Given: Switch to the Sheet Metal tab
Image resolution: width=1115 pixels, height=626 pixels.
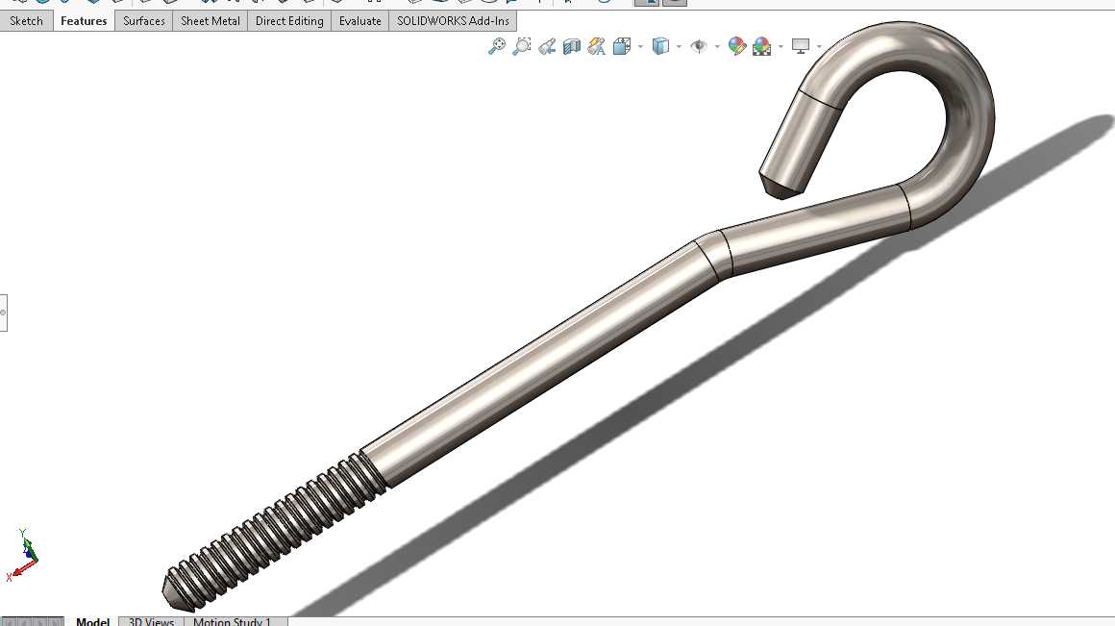Looking at the screenshot, I should pyautogui.click(x=211, y=20).
